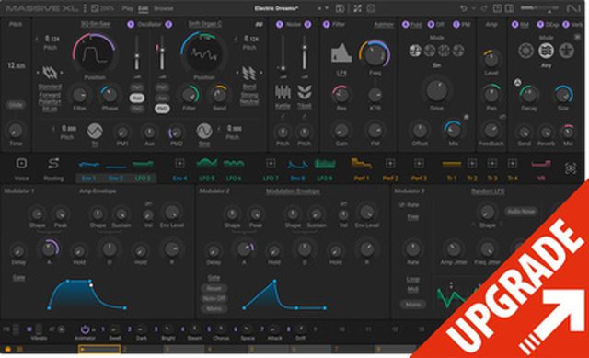Click Modulator 1 envelope curve display

click(x=87, y=294)
